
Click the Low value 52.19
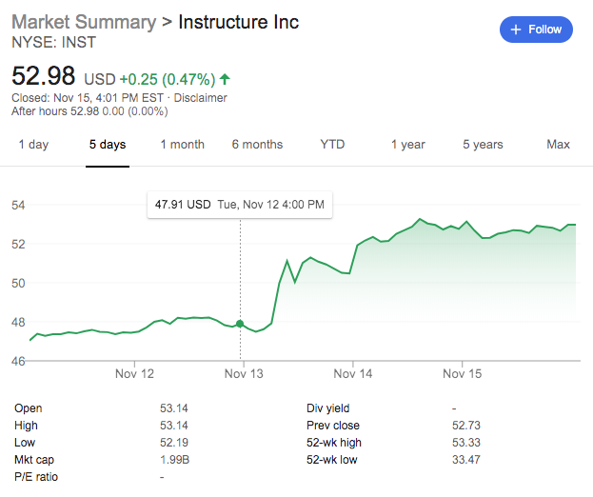[x=173, y=443]
